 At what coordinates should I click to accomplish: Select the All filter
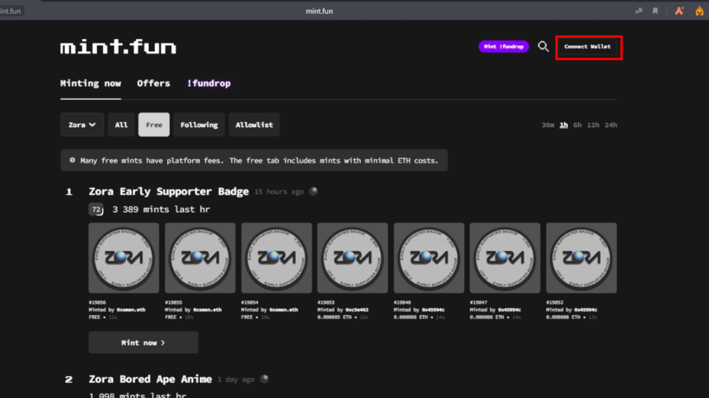[x=121, y=125]
